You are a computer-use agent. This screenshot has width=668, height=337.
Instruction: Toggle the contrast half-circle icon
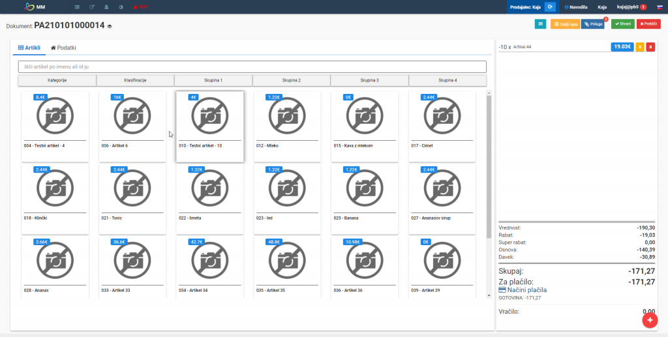pyautogui.click(x=121, y=7)
